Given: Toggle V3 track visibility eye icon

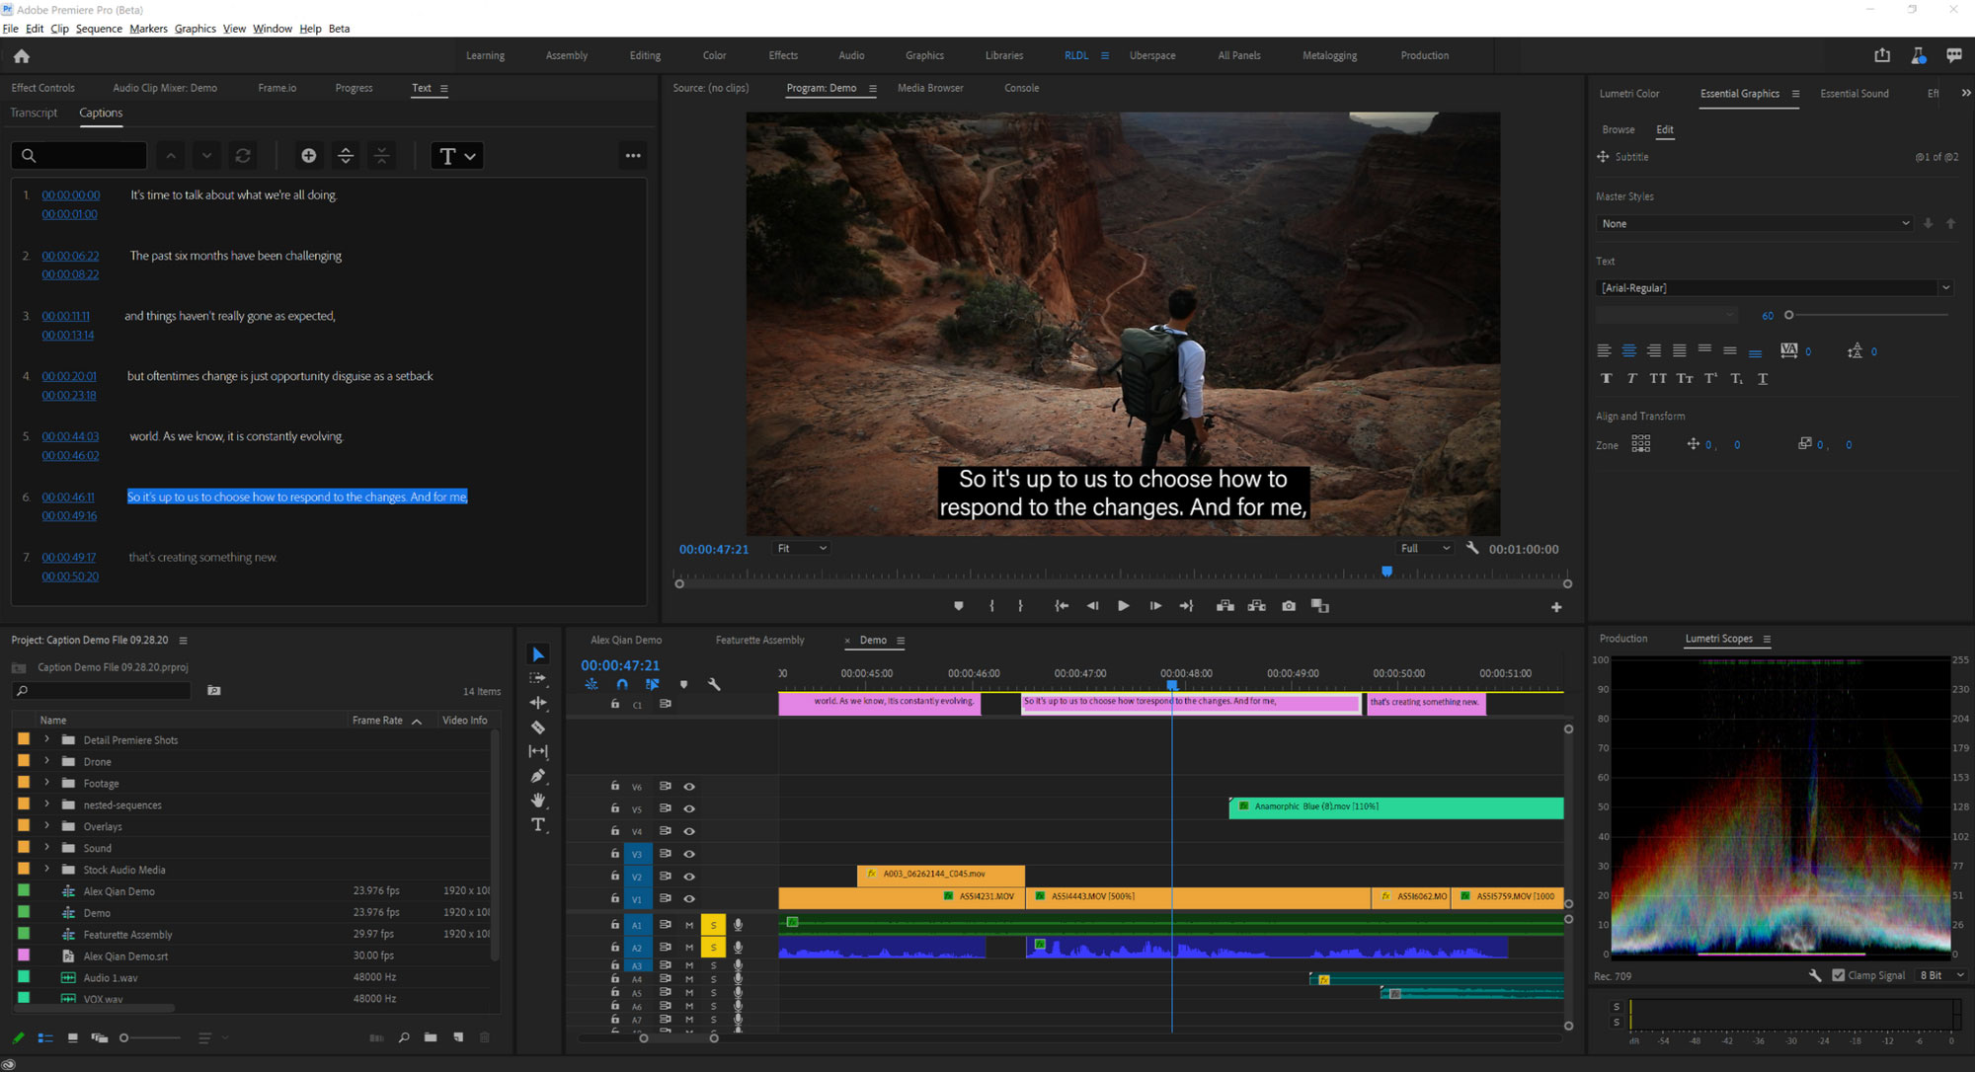Looking at the screenshot, I should (x=690, y=850).
